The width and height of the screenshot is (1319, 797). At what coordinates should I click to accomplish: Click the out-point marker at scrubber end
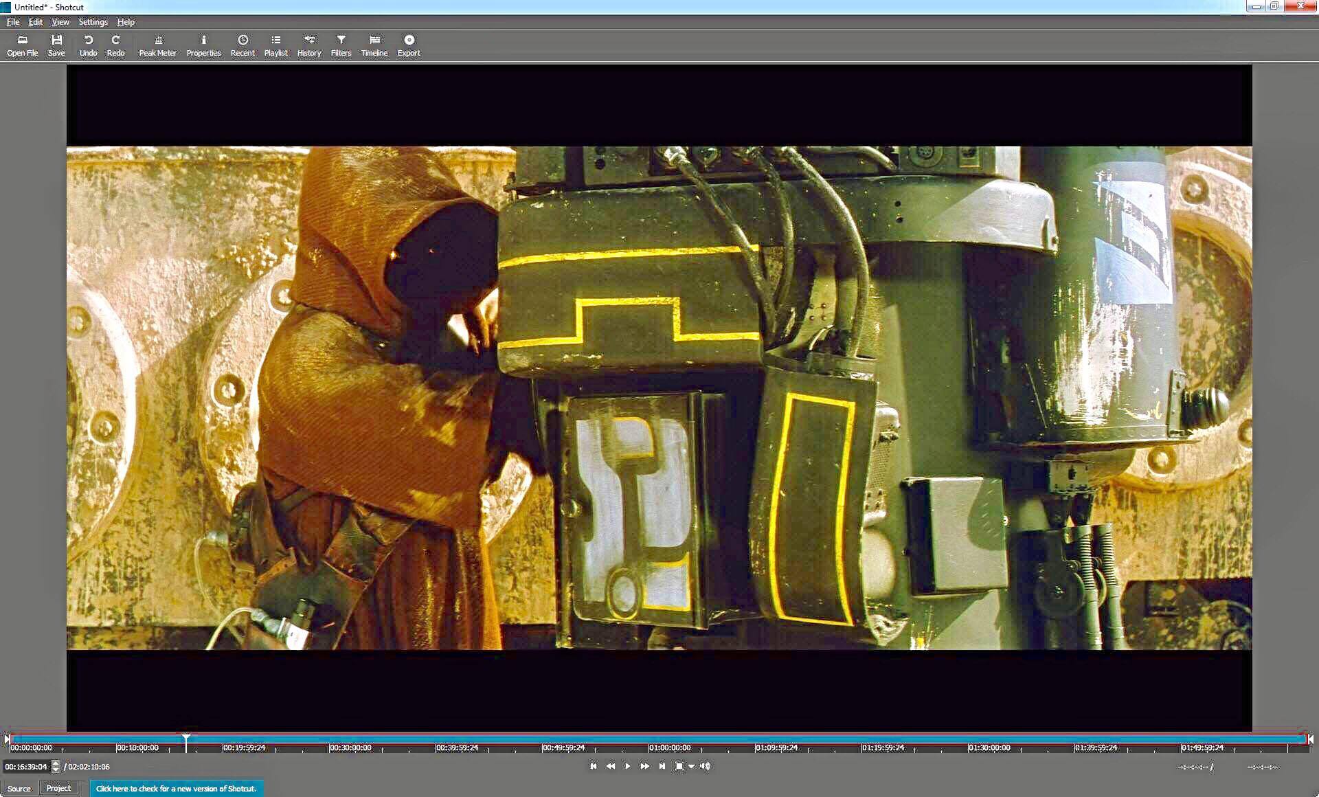[x=1311, y=739]
